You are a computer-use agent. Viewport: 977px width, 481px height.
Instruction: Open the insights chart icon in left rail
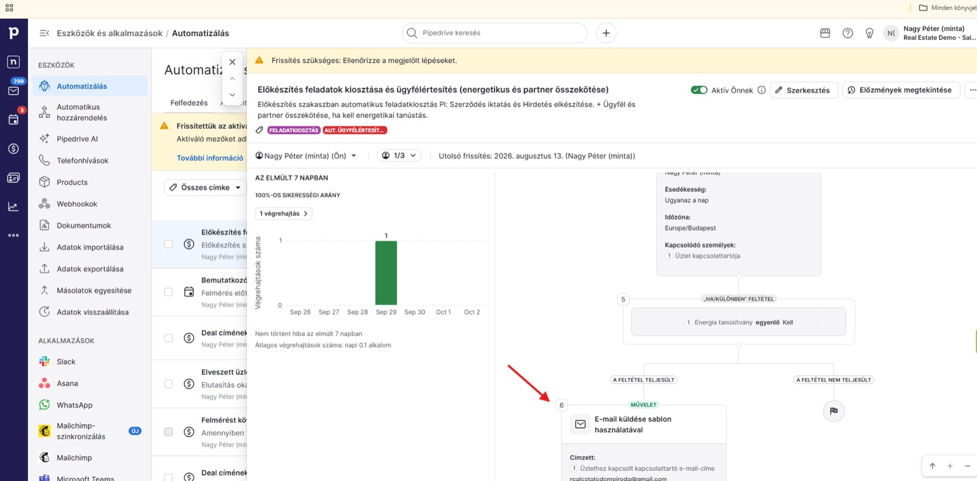click(x=13, y=207)
